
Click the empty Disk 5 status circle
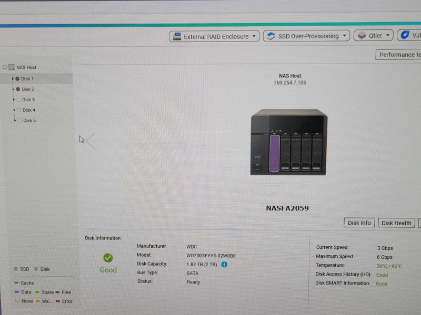tap(19, 120)
